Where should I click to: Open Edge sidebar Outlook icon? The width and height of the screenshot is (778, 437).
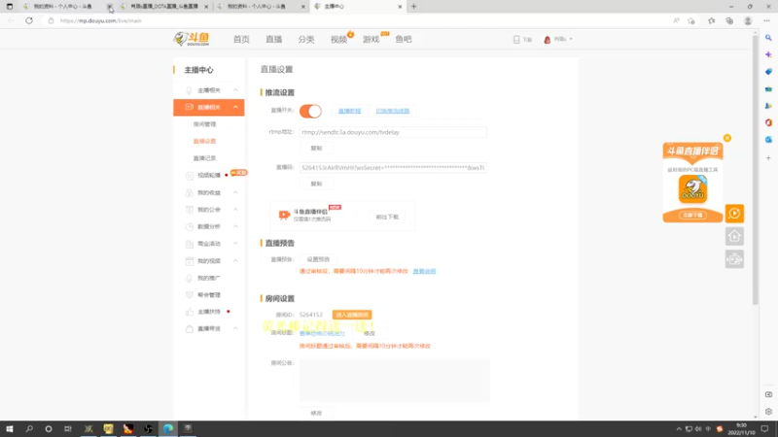tap(768, 140)
